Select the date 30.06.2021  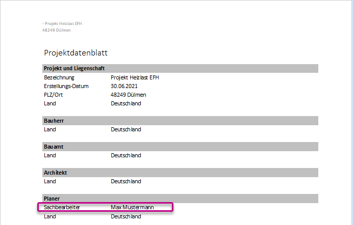click(124, 86)
